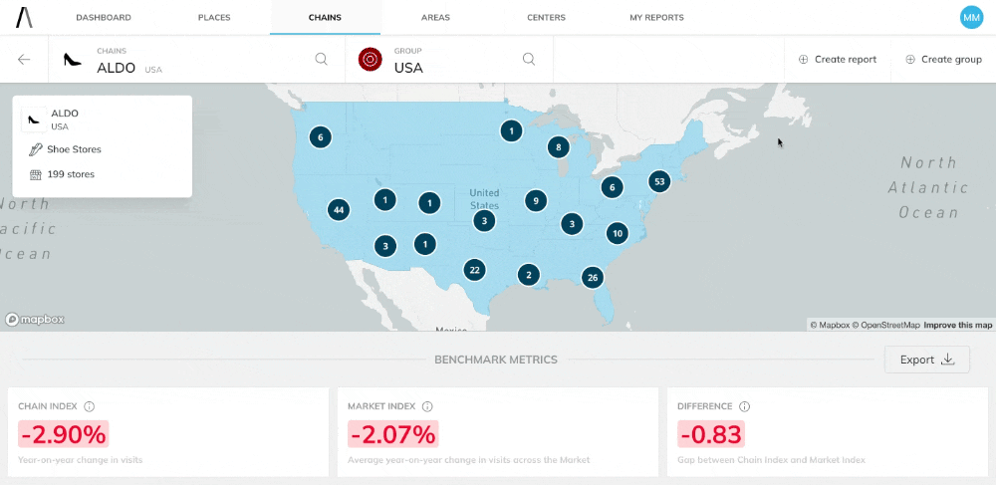996x485 pixels.
Task: Go to the Areas tab
Action: pos(435,18)
